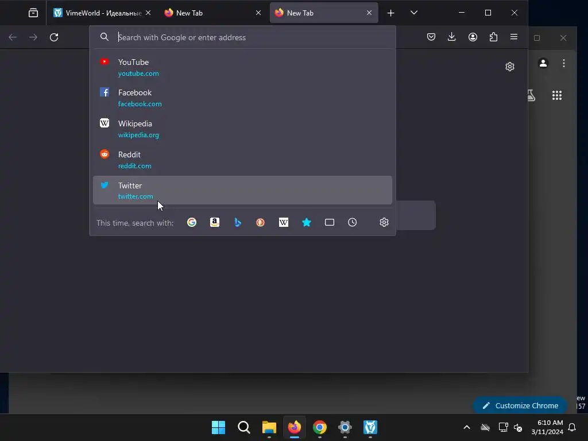Open Google apps grid in Chrome

click(557, 95)
